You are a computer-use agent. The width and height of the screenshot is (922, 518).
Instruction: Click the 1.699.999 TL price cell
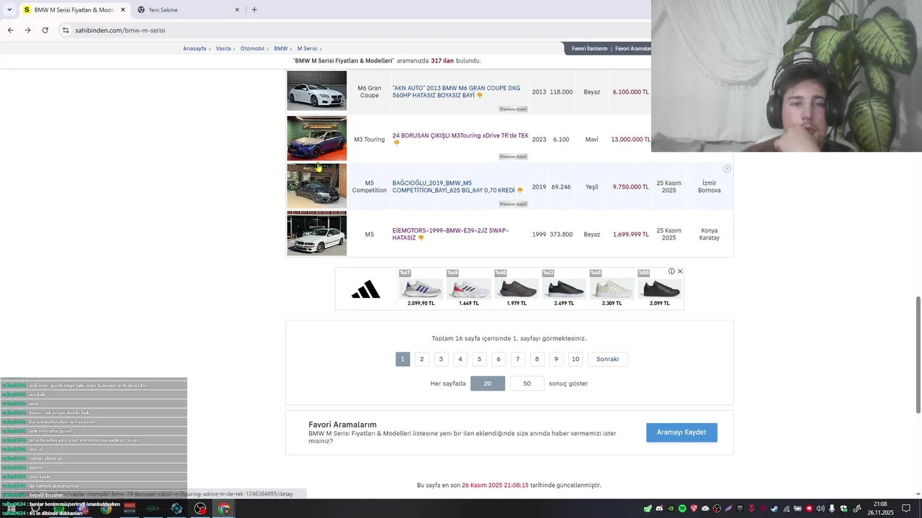coord(631,235)
